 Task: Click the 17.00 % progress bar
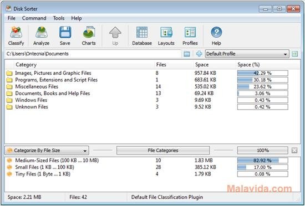coord(263,167)
